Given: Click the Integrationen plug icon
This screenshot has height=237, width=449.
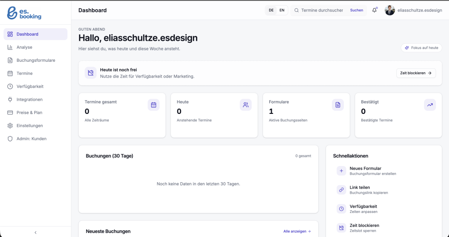Looking at the screenshot, I should 10,99.
